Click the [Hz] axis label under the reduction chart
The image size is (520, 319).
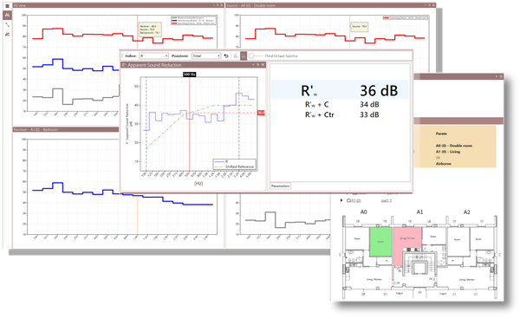(x=198, y=183)
